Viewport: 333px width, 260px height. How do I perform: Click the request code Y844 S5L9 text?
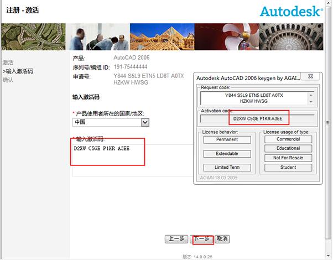(149, 79)
